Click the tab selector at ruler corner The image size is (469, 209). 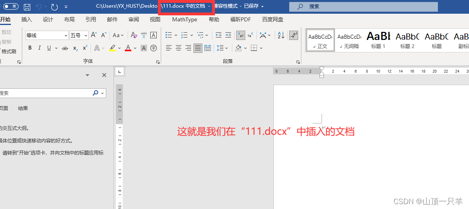[120, 72]
